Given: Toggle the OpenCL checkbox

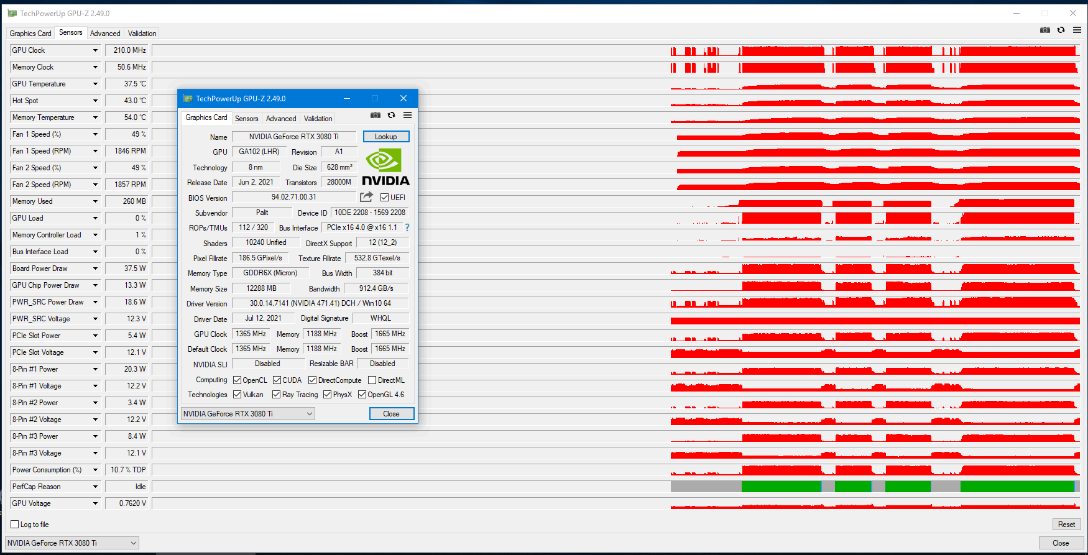Looking at the screenshot, I should pos(237,380).
